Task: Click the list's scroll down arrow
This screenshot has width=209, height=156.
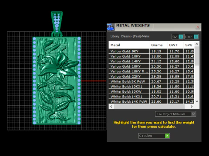Action: pos(197,101)
